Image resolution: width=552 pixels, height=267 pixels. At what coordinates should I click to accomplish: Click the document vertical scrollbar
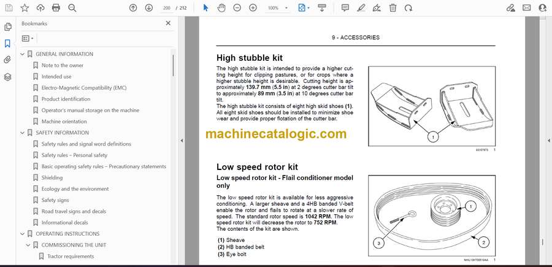point(542,242)
